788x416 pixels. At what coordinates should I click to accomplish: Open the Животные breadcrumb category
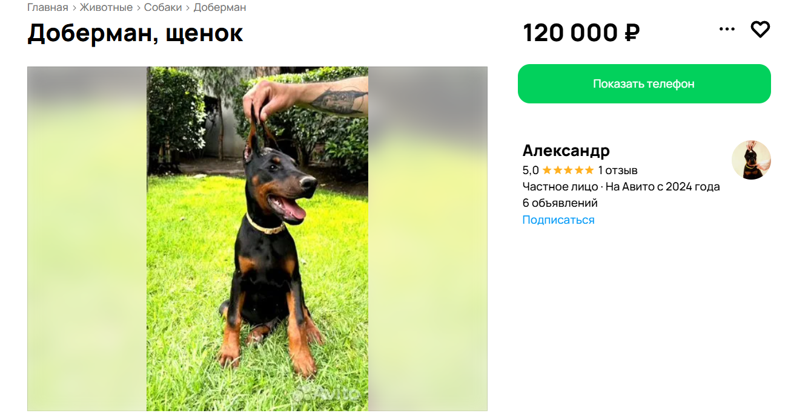point(106,7)
